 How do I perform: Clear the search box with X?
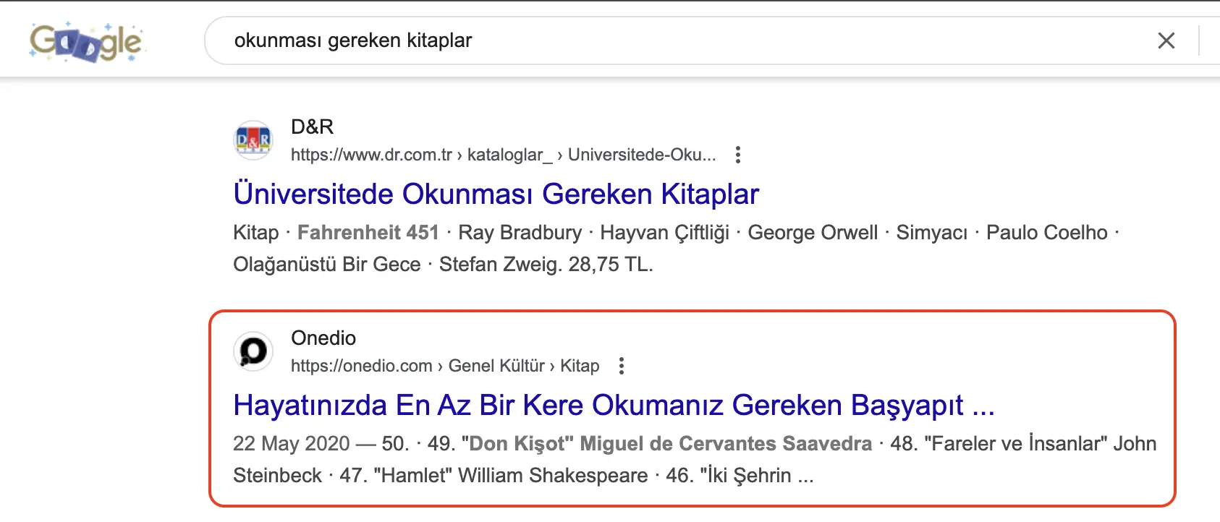click(x=1166, y=40)
